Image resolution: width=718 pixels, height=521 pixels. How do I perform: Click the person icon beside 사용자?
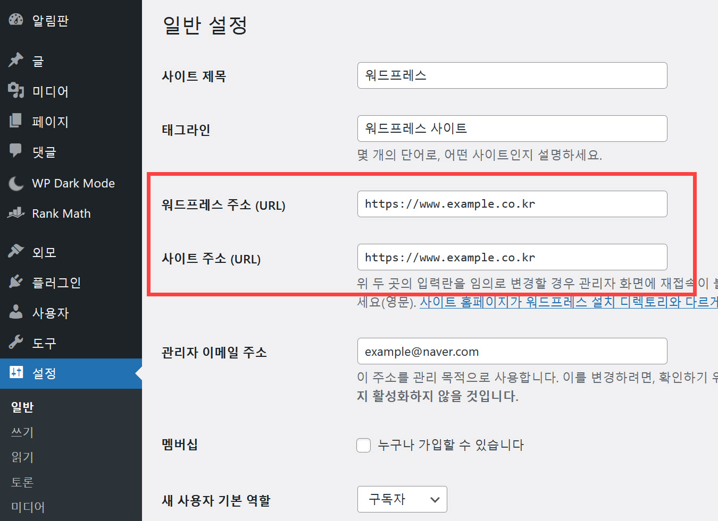[x=16, y=312]
